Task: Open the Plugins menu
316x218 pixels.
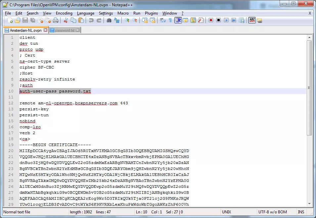Action: (x=151, y=13)
